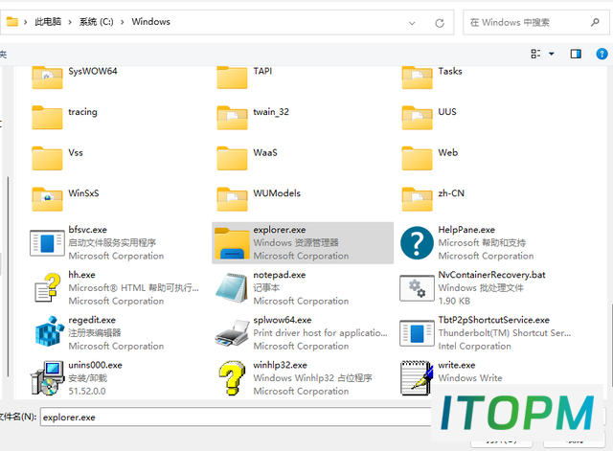Toggle the preview pane button
Screen dimensions: 613x451
click(x=576, y=54)
